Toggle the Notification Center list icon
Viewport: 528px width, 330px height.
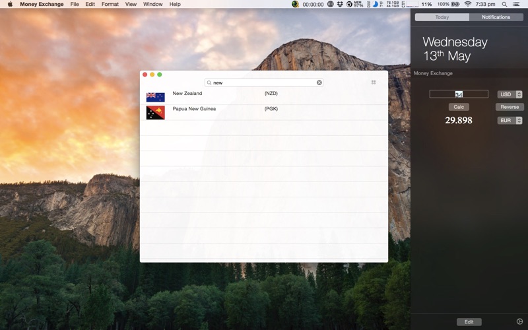[516, 4]
